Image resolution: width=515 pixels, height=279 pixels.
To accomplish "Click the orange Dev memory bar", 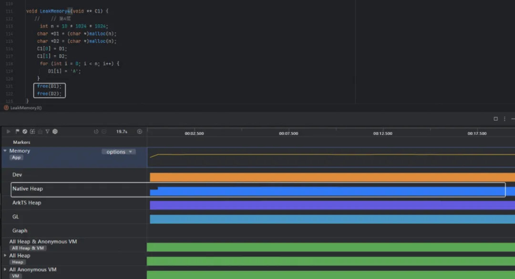I will pos(332,178).
